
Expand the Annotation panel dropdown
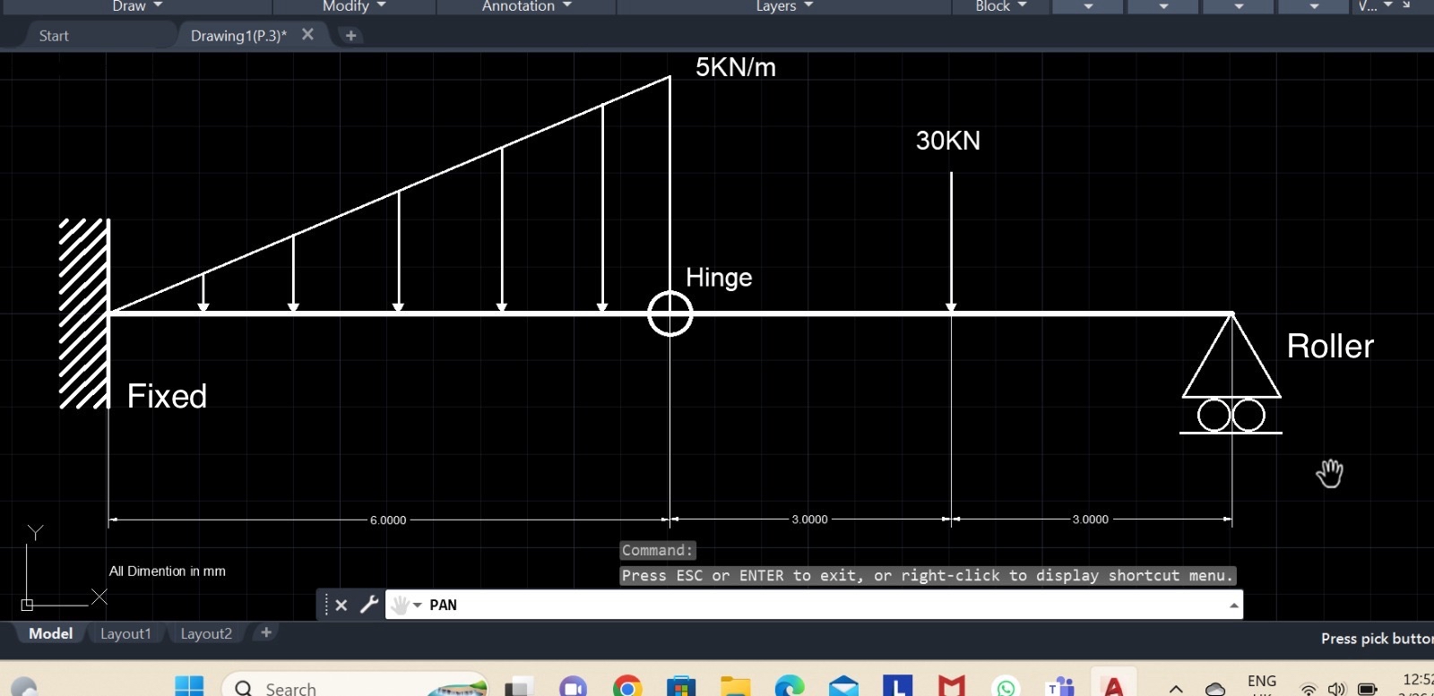click(x=526, y=6)
